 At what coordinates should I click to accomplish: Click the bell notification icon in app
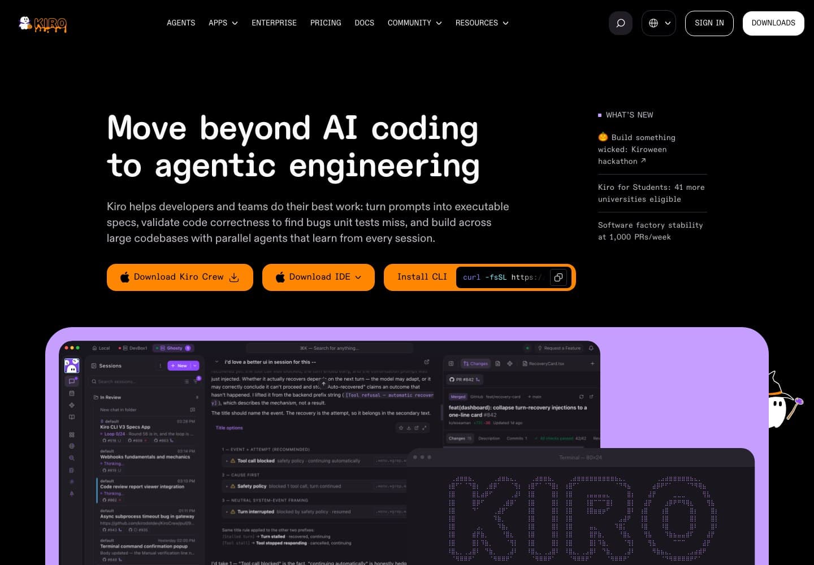pyautogui.click(x=591, y=348)
